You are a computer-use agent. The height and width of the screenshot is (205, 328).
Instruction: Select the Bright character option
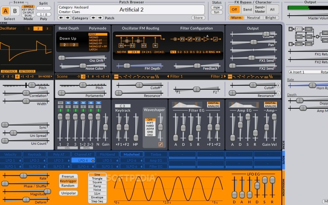pyautogui.click(x=271, y=18)
